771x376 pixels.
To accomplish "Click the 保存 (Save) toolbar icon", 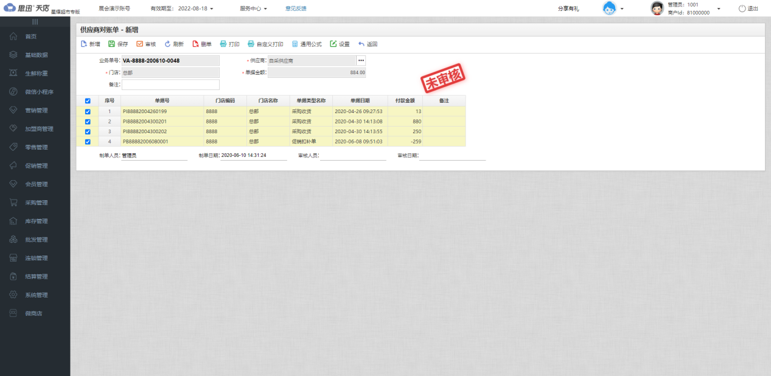I will pyautogui.click(x=111, y=44).
